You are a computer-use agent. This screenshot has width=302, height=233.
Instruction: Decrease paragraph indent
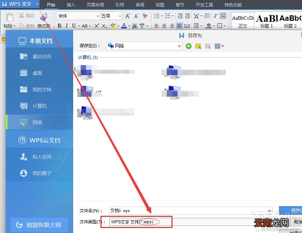(x=180, y=16)
